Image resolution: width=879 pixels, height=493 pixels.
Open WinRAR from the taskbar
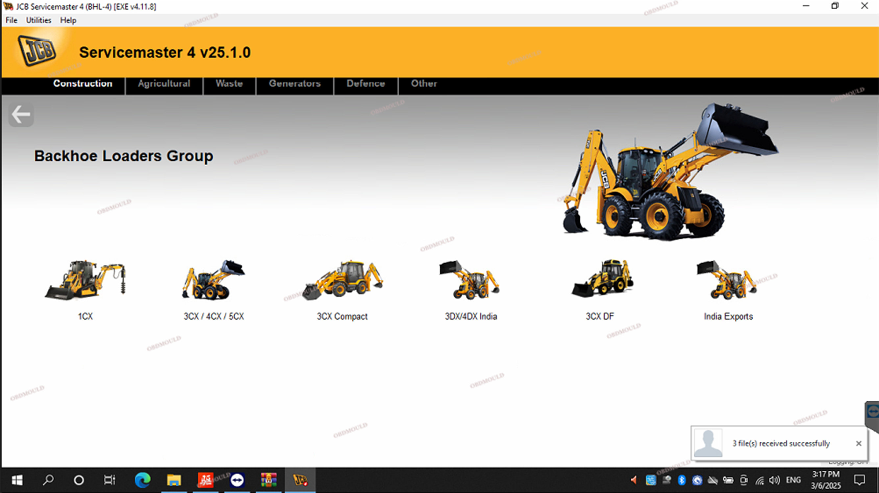click(x=268, y=480)
